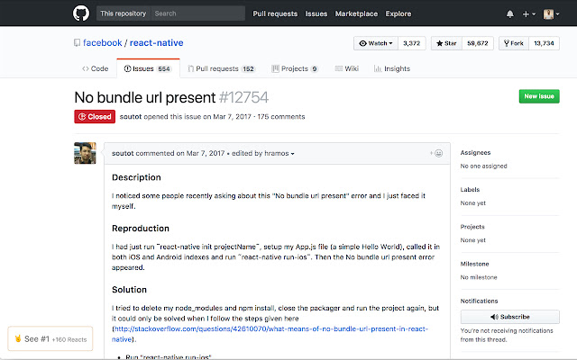
Task: Click the '175 comments' text
Action: pyautogui.click(x=281, y=117)
